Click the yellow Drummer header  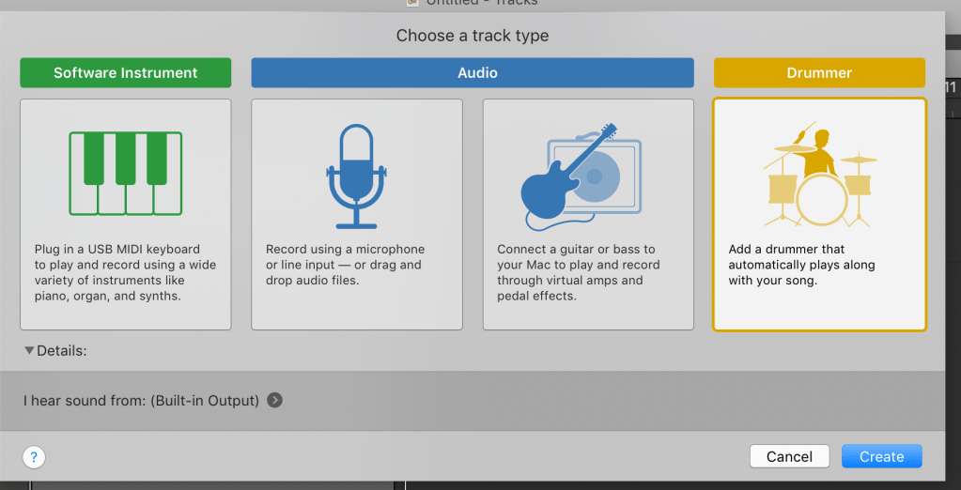click(819, 72)
